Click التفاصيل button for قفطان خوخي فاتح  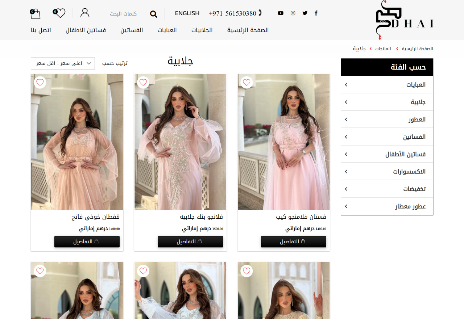pos(87,242)
